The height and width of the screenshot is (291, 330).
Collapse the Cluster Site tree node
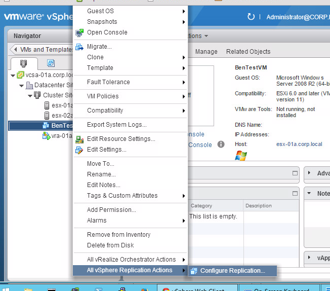(x=30, y=96)
